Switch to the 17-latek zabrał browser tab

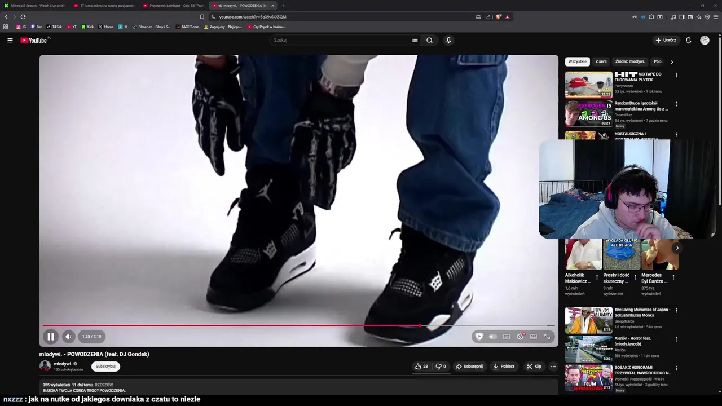pos(104,6)
